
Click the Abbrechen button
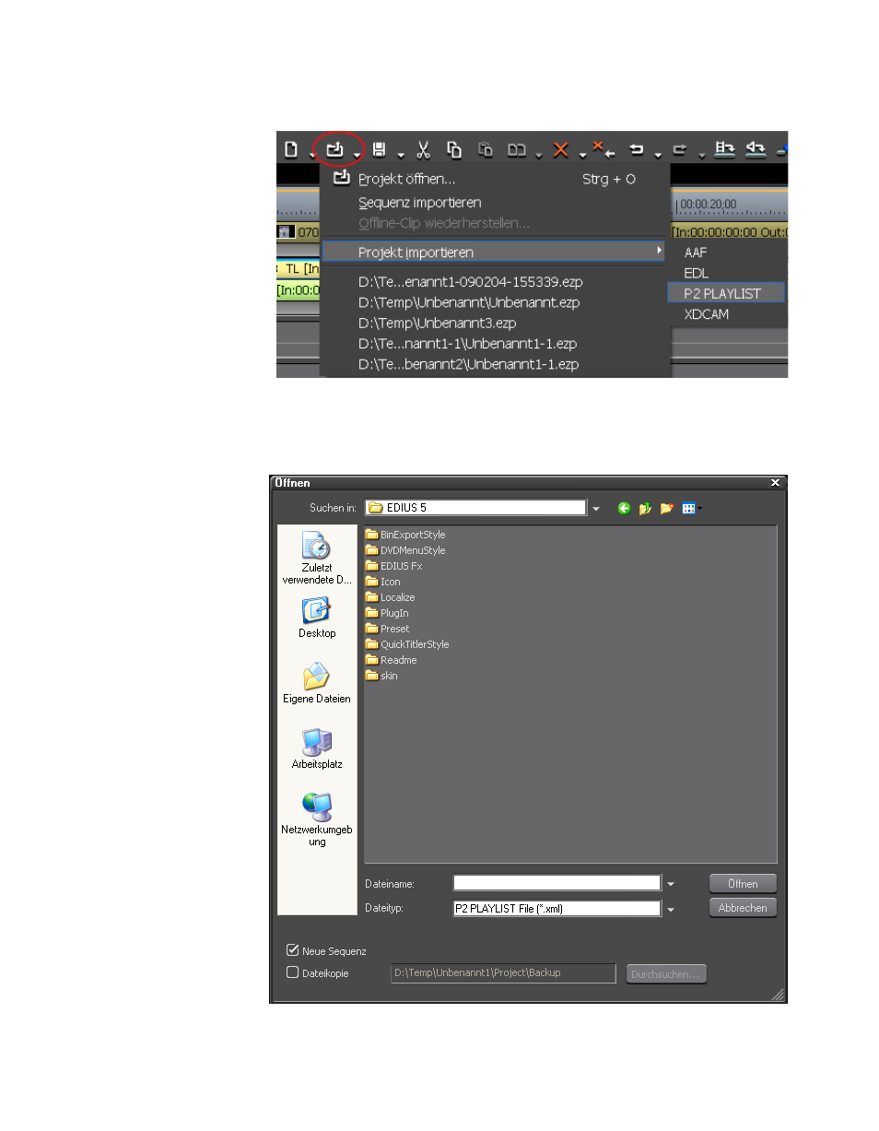pos(742,908)
